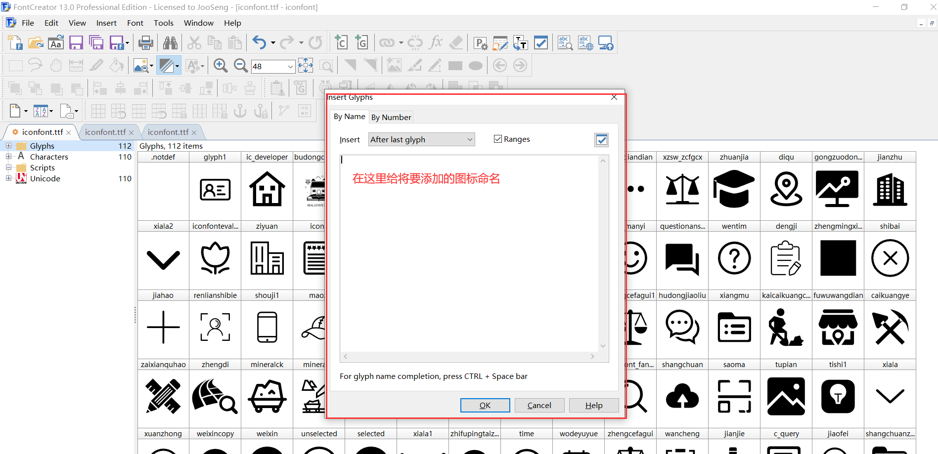Expand the Characters tree node
Screen dimensions: 938x454
(x=8, y=157)
